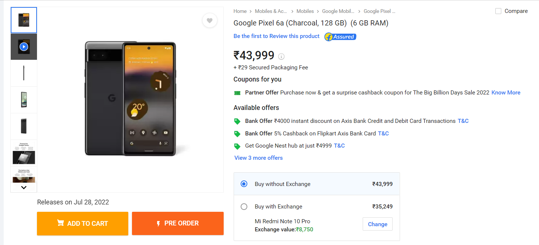Click the tag icon beside the 5% Cashback offer
This screenshot has height=245, width=539.
(x=238, y=133)
